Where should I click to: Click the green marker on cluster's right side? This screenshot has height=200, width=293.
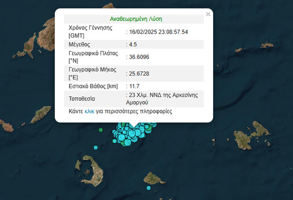coord(148,128)
